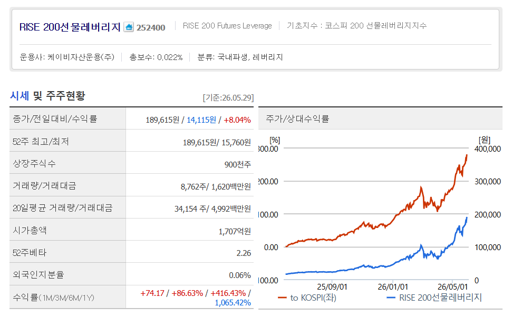The width and height of the screenshot is (512, 327).
Task: Click the 52-week value 189,615원/ 15,760원
Action: 217,143
